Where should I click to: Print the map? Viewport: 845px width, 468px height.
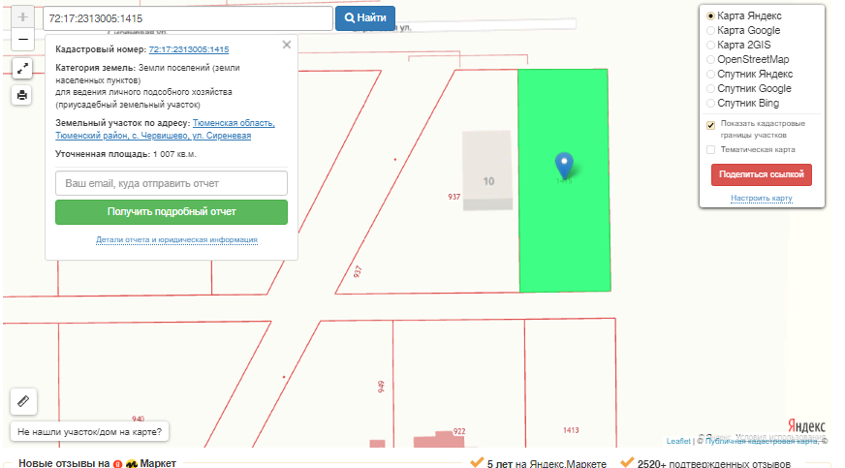click(x=23, y=95)
